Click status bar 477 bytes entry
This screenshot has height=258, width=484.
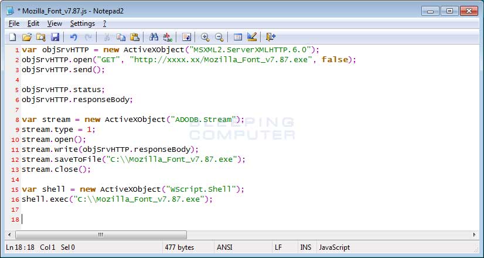pyautogui.click(x=179, y=247)
